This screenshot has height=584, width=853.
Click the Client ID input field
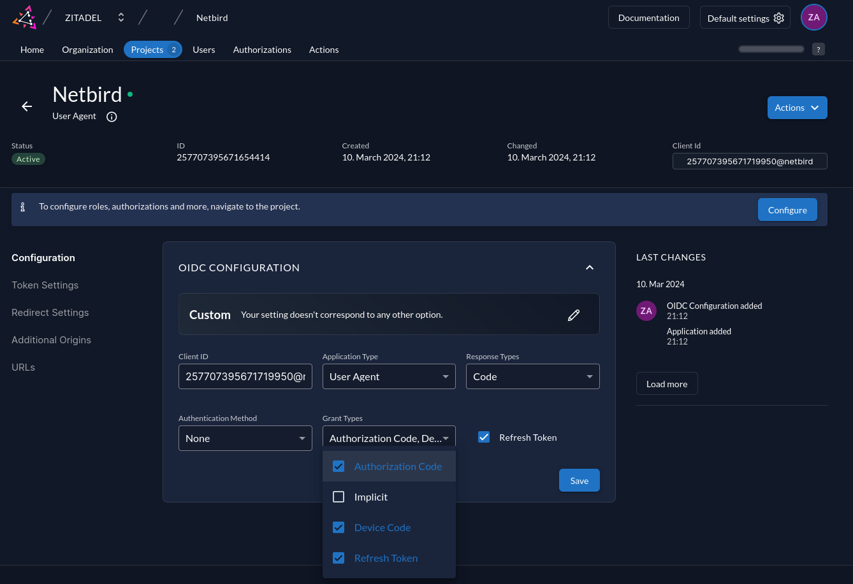(x=245, y=376)
